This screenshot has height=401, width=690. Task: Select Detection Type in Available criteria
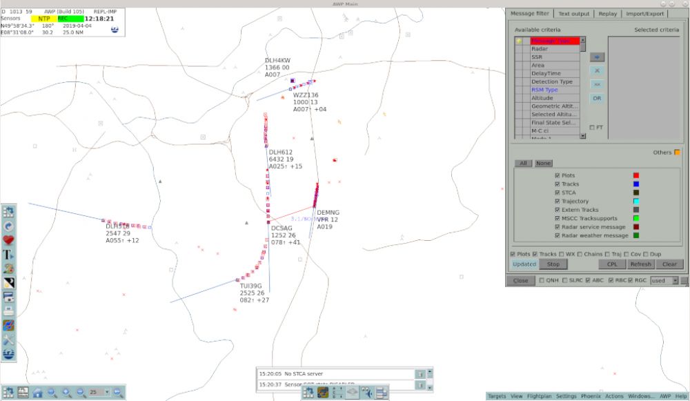point(551,81)
